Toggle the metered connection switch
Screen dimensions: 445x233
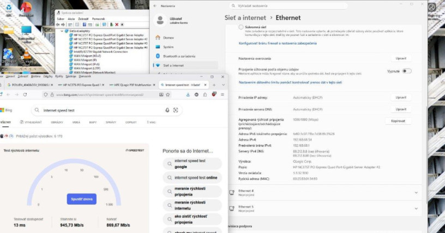[x=407, y=71]
